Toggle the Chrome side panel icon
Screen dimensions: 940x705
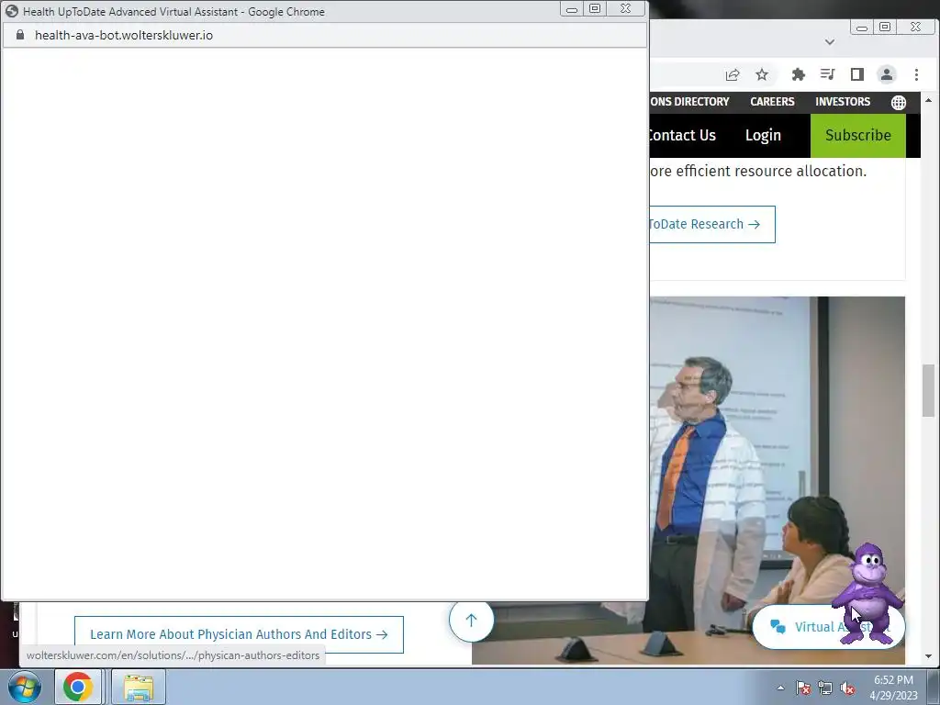(856, 74)
